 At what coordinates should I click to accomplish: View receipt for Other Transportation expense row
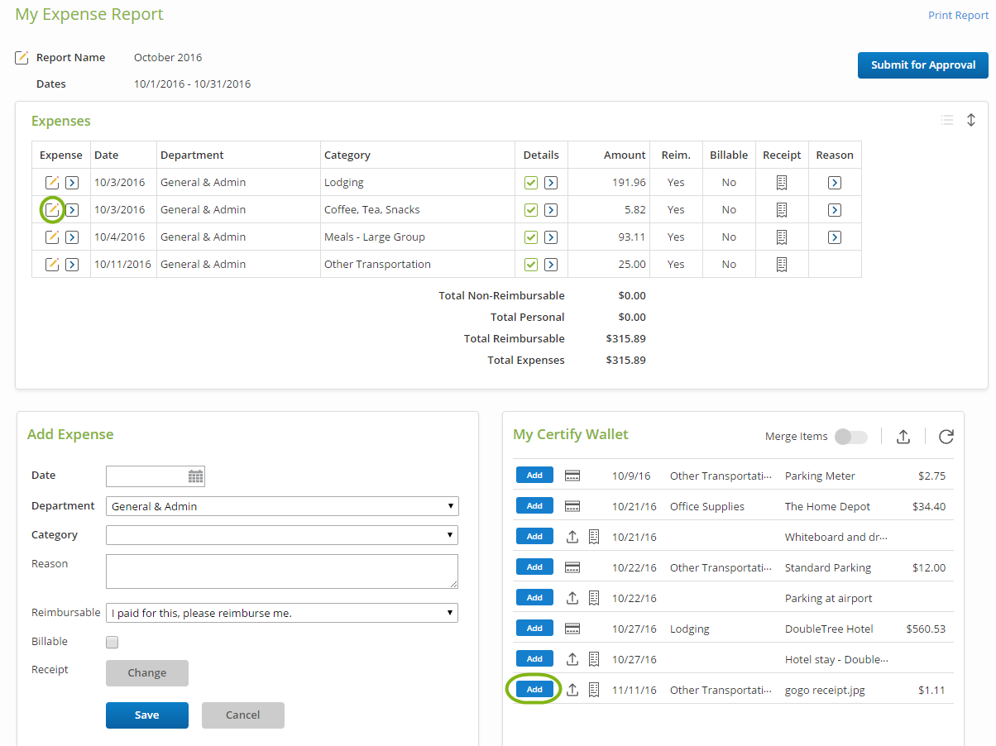(x=782, y=265)
